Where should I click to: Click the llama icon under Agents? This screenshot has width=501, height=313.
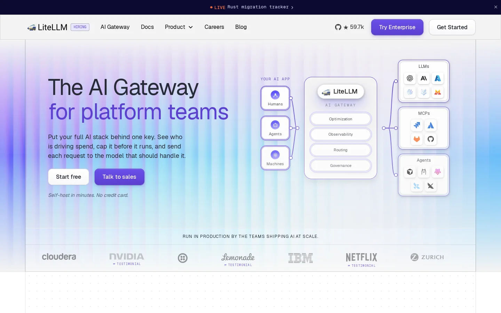tap(424, 172)
